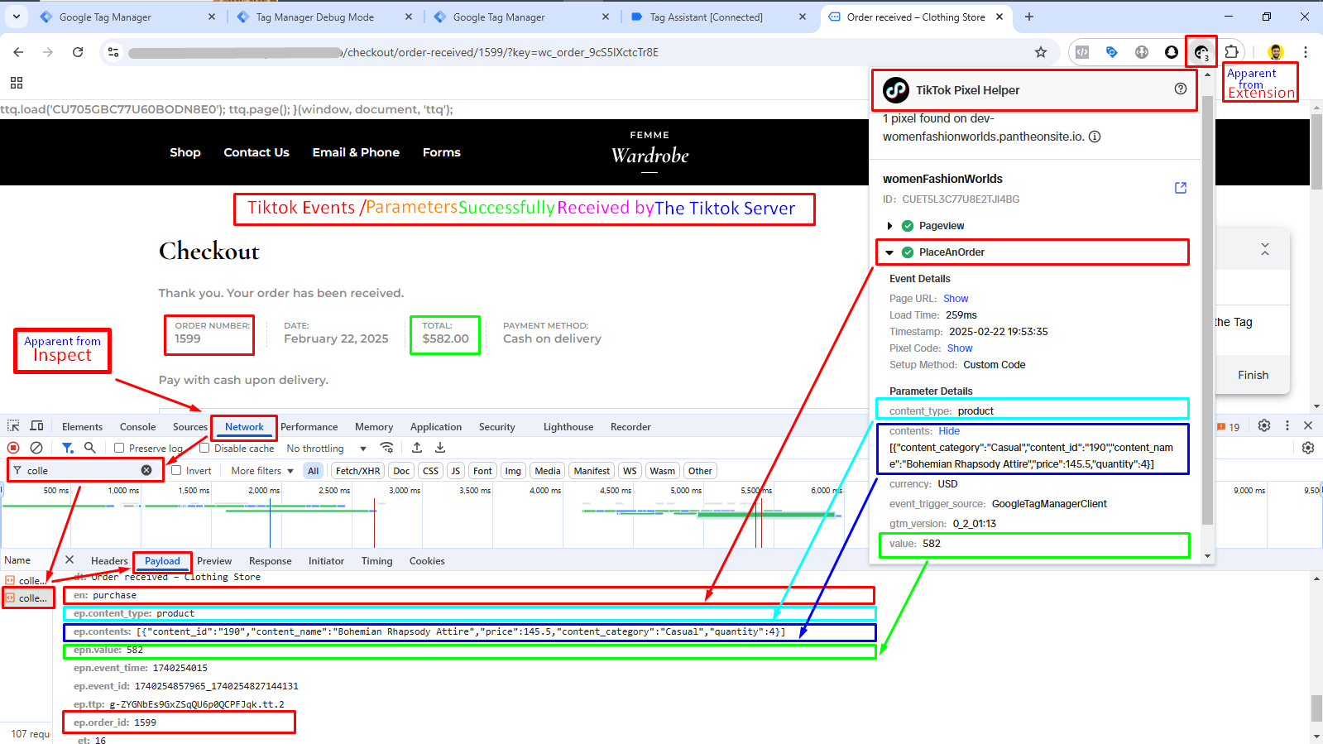Collapse the PlaceAnOrder event

(889, 252)
